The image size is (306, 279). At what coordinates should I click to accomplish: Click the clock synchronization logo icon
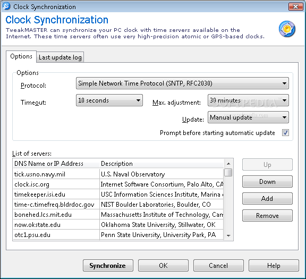pyautogui.click(x=287, y=29)
